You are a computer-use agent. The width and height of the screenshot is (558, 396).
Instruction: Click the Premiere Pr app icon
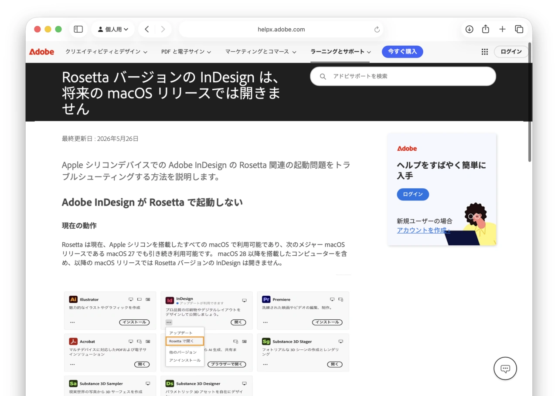coord(266,299)
